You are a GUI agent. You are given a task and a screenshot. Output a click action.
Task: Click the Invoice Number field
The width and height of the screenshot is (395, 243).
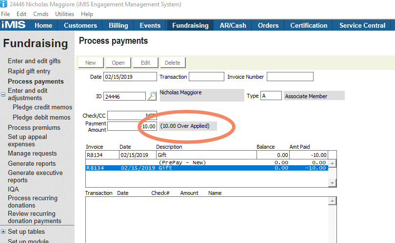click(x=290, y=77)
